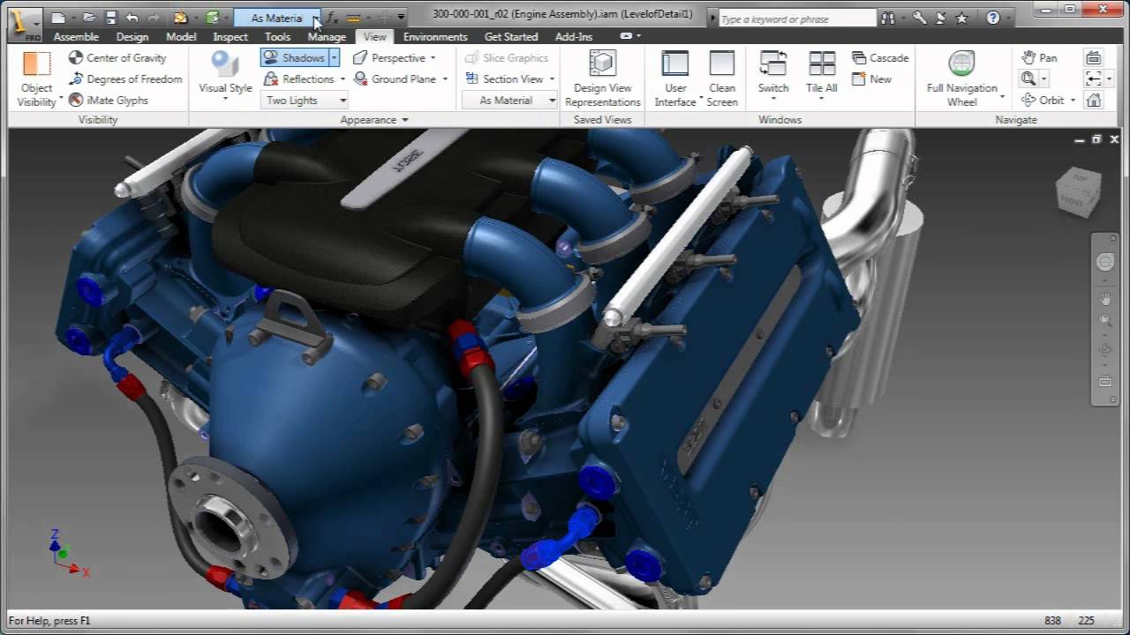Open a New window

pyautogui.click(x=871, y=78)
